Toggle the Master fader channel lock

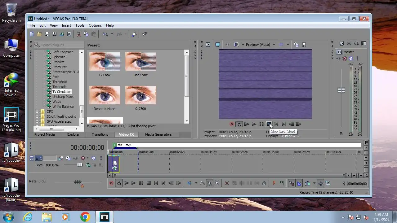[341, 133]
